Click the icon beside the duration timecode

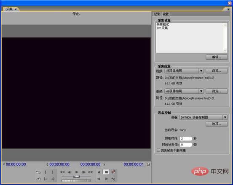coord(148,164)
